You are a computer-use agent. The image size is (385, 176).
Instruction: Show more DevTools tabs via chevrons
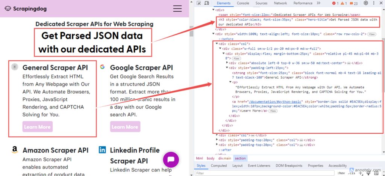point(318,3)
